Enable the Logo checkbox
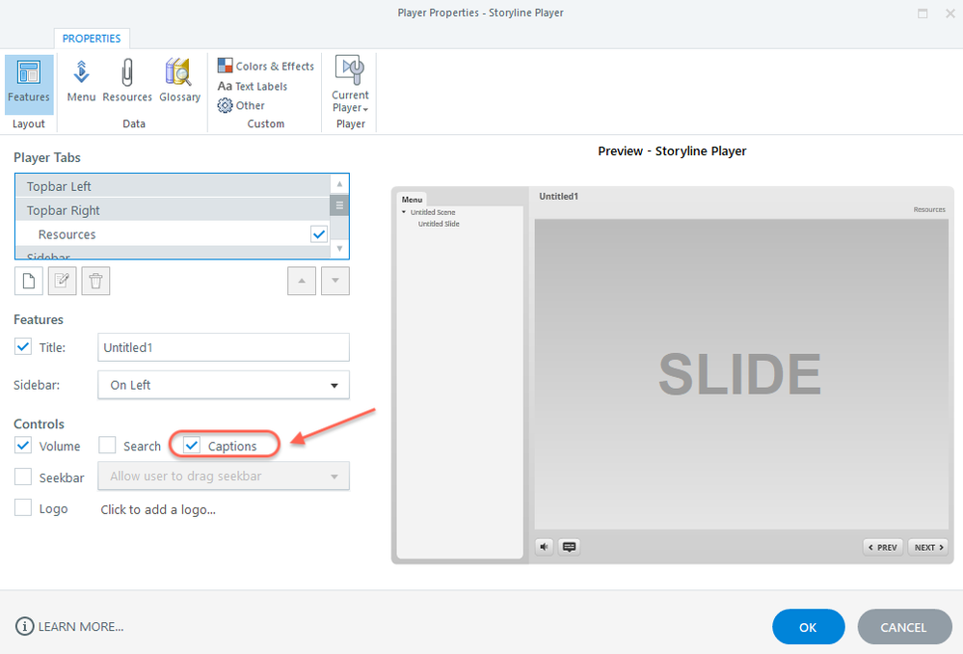 (23, 508)
